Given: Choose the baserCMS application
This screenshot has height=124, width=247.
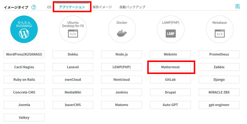Looking at the screenshot, I should (73, 105).
